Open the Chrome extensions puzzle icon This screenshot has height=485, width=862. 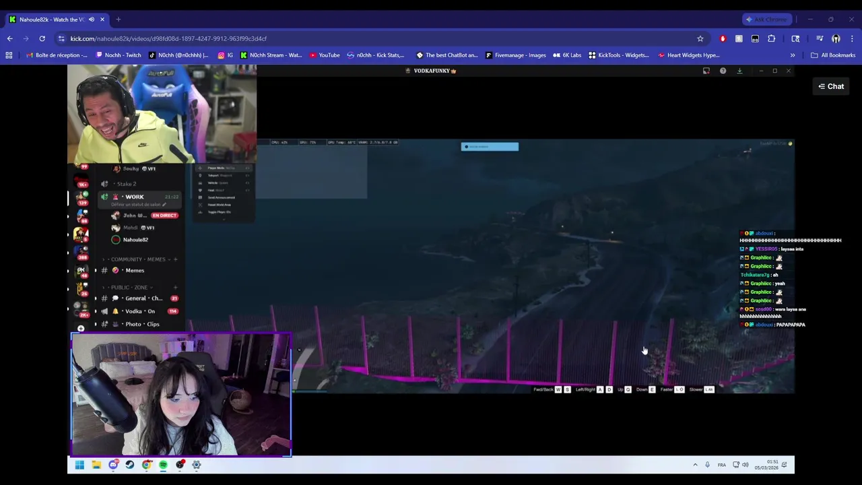click(771, 38)
